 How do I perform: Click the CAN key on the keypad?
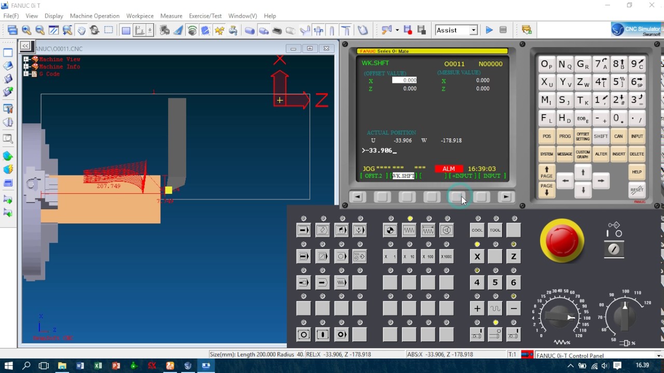[618, 136]
